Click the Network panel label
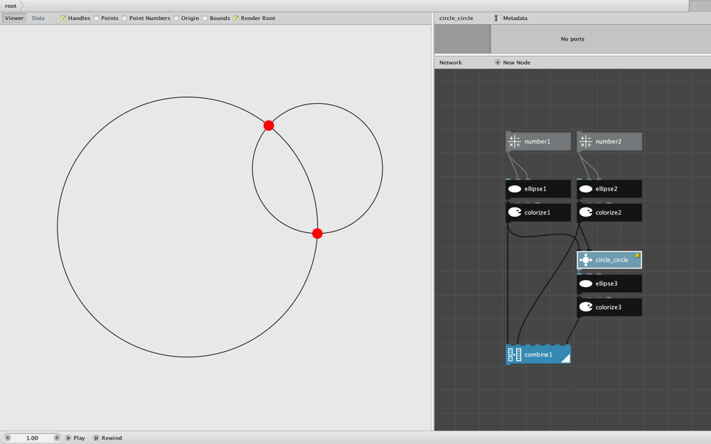711x444 pixels. click(x=451, y=63)
